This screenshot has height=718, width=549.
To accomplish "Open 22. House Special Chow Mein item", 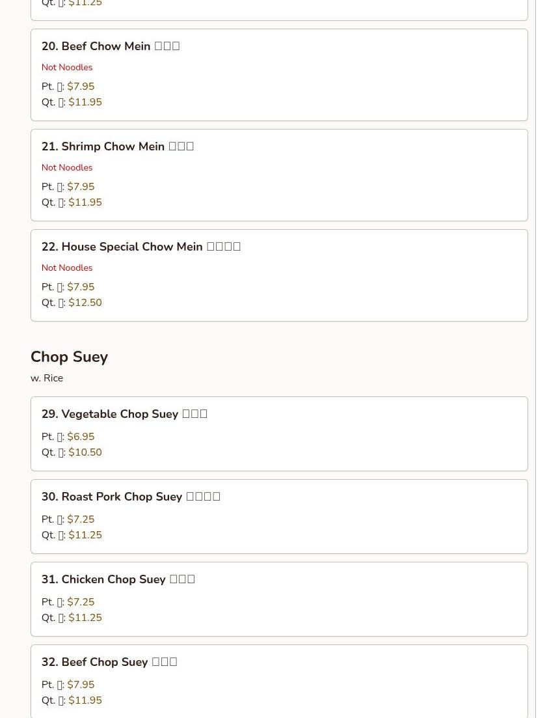I will click(x=279, y=275).
